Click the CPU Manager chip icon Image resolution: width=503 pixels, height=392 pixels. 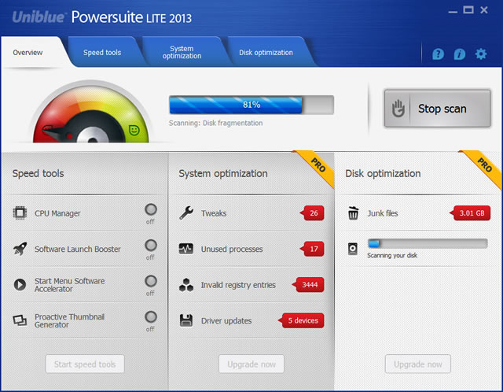(20, 213)
